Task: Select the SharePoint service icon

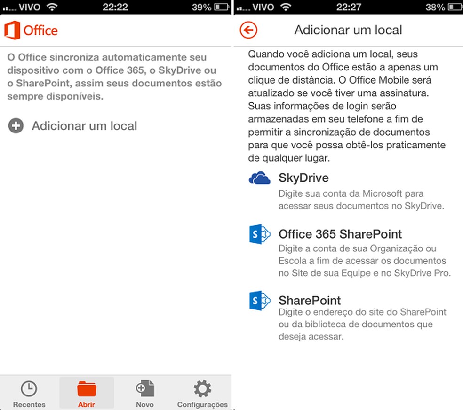Action: point(259,300)
